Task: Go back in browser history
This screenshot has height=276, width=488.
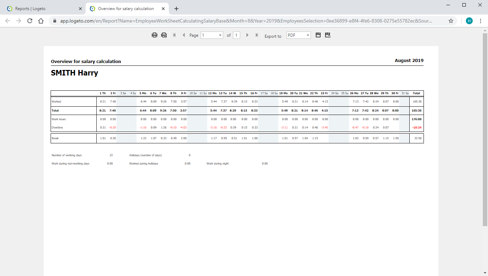Action: [x=8, y=21]
